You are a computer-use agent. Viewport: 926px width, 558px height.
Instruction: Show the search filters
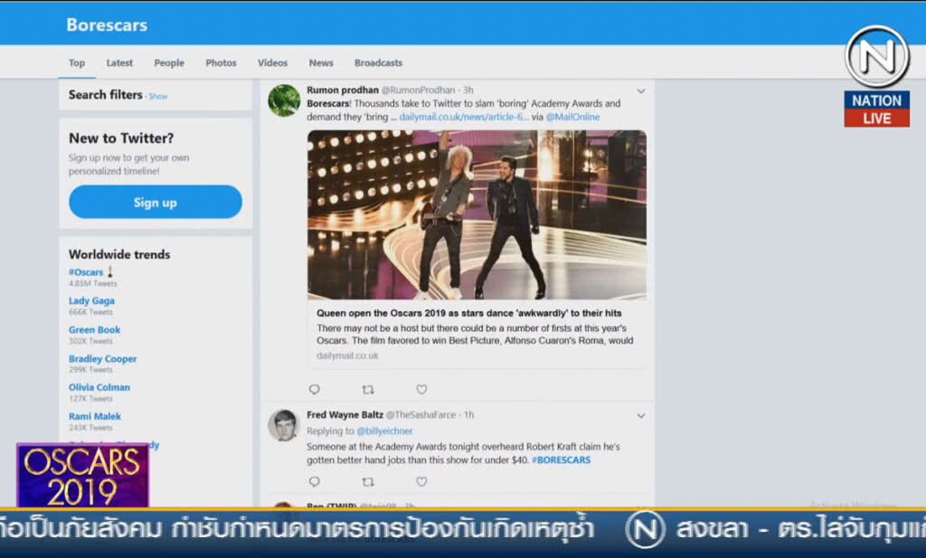click(x=157, y=96)
